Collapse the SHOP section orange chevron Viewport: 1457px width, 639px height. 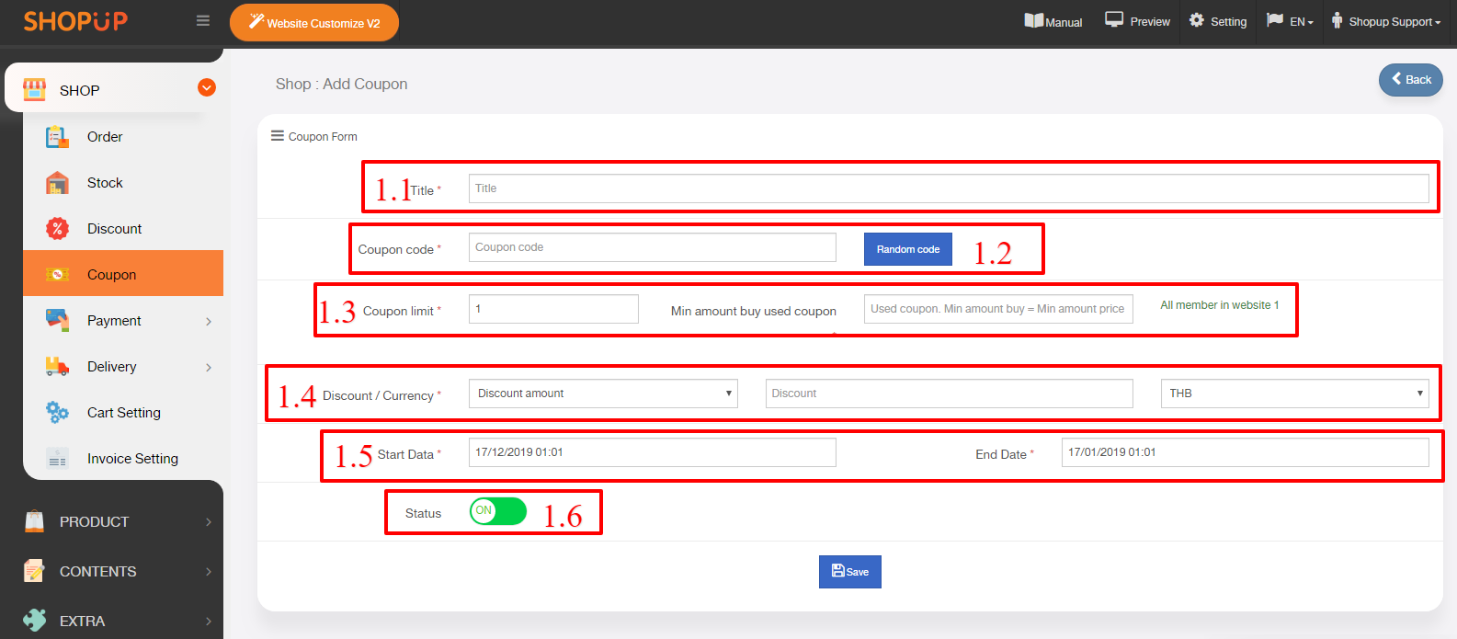[x=207, y=87]
